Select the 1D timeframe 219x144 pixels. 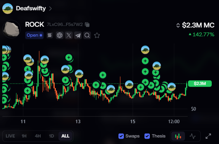click(51, 136)
